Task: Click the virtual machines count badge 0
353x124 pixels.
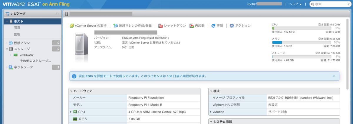Action: click(x=56, y=43)
